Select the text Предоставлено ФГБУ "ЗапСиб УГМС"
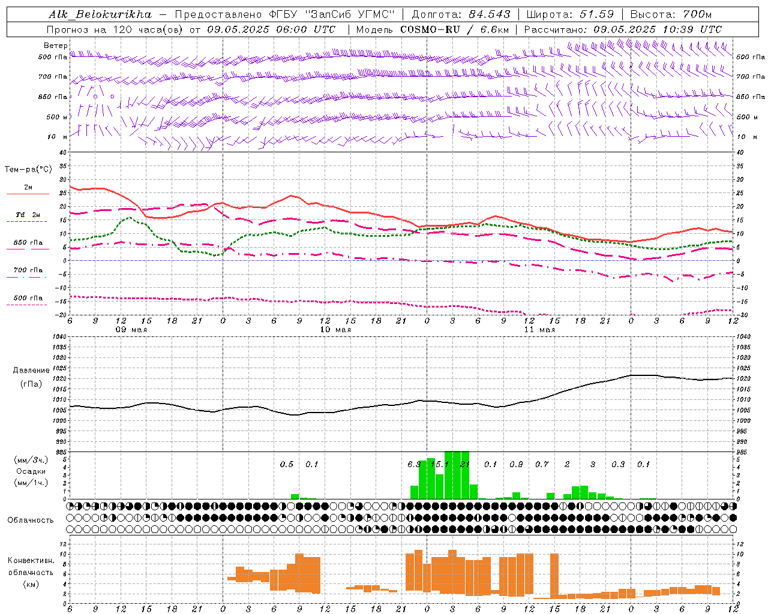Viewport: 768px width, 614px height. click(x=285, y=14)
